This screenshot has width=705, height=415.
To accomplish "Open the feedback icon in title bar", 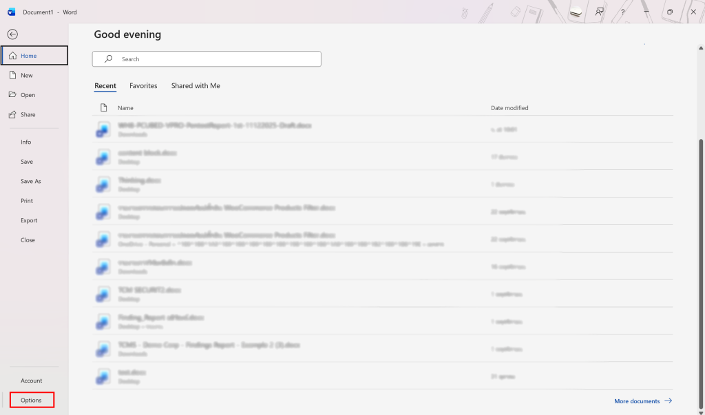I will 600,12.
